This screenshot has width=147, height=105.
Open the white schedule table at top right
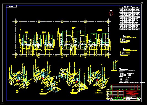pyautogui.click(x=130, y=18)
